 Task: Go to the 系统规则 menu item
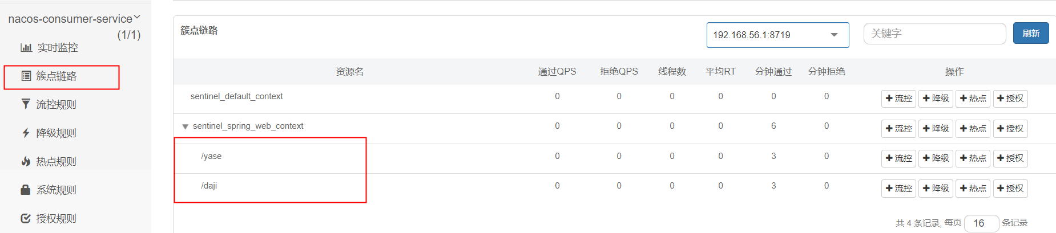pyautogui.click(x=56, y=190)
